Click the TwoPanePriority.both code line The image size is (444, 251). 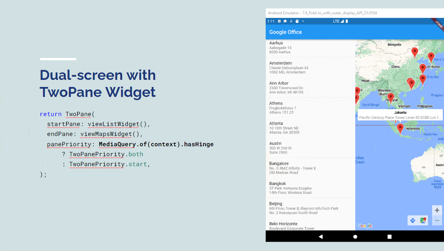106,154
